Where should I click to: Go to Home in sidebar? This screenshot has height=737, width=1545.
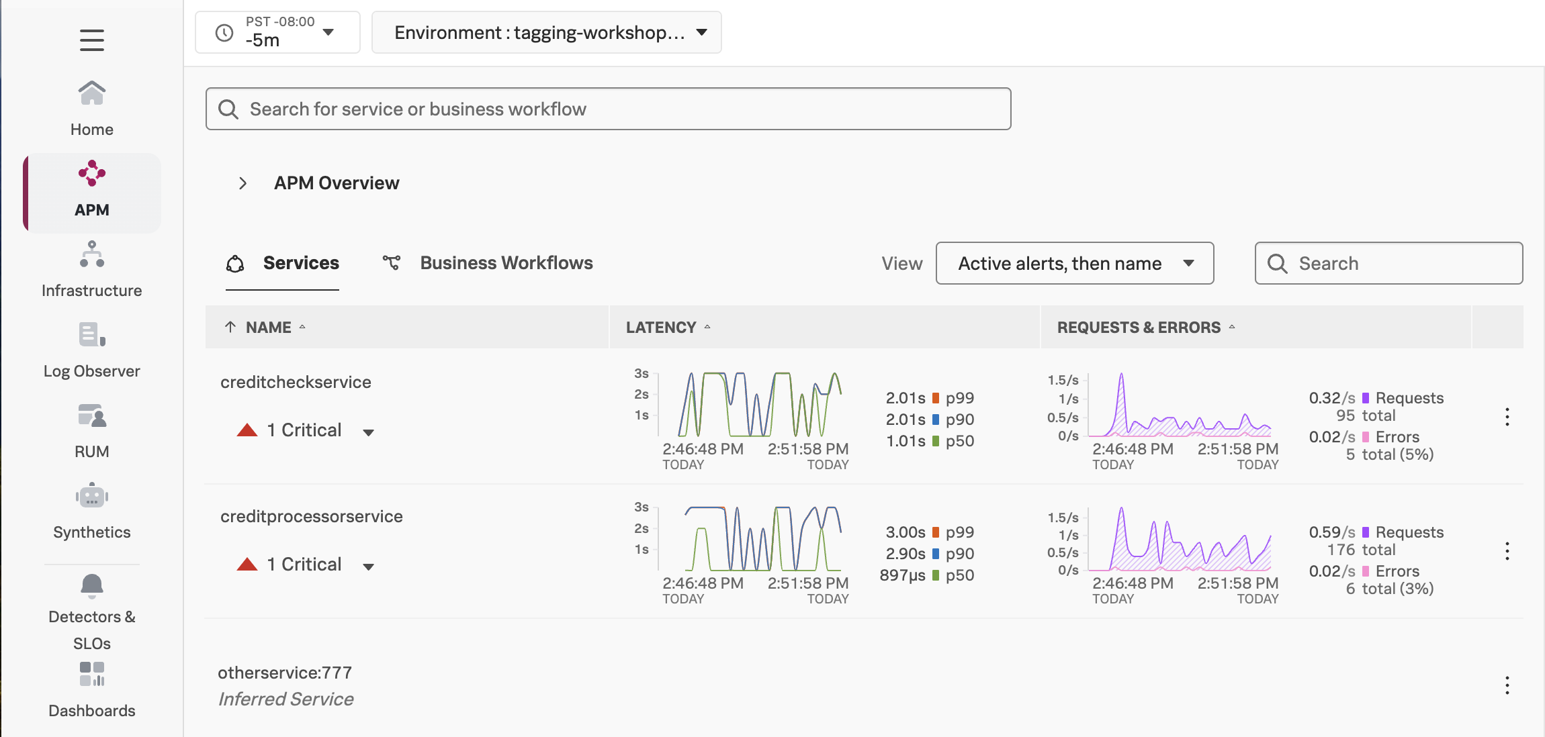coord(92,107)
